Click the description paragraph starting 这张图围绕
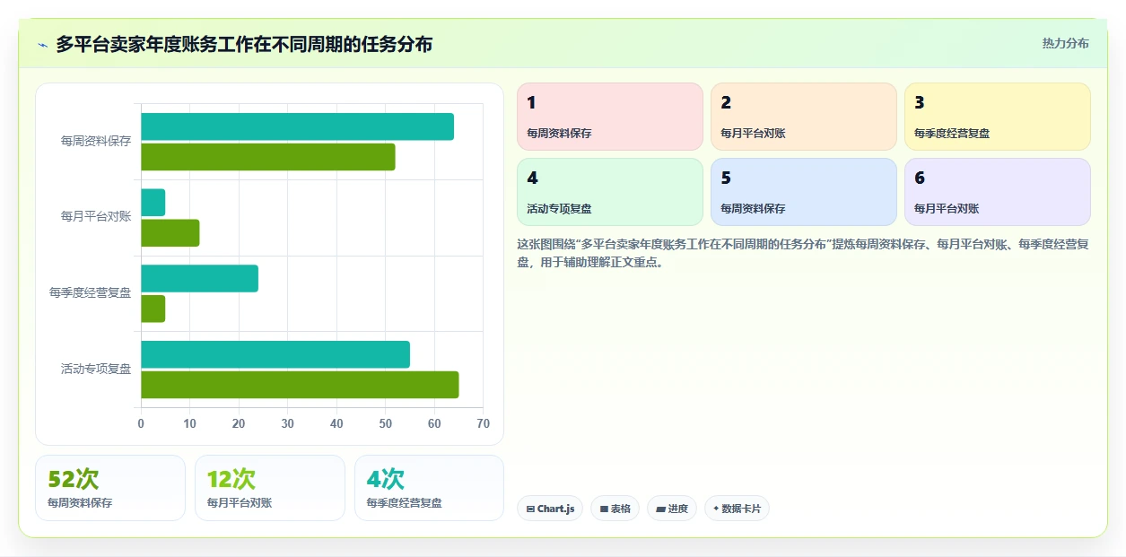1126x557 pixels. pyautogui.click(x=803, y=253)
